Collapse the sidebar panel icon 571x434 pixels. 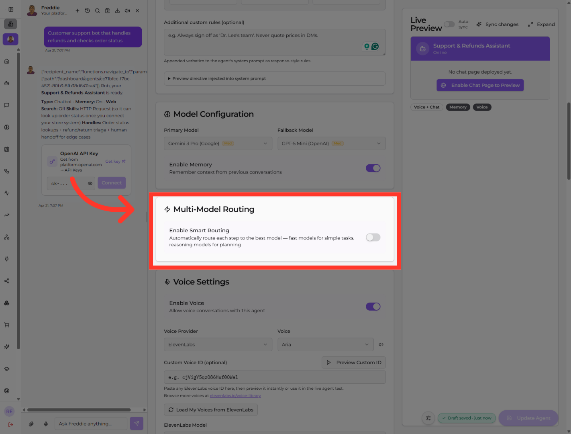pyautogui.click(x=11, y=9)
